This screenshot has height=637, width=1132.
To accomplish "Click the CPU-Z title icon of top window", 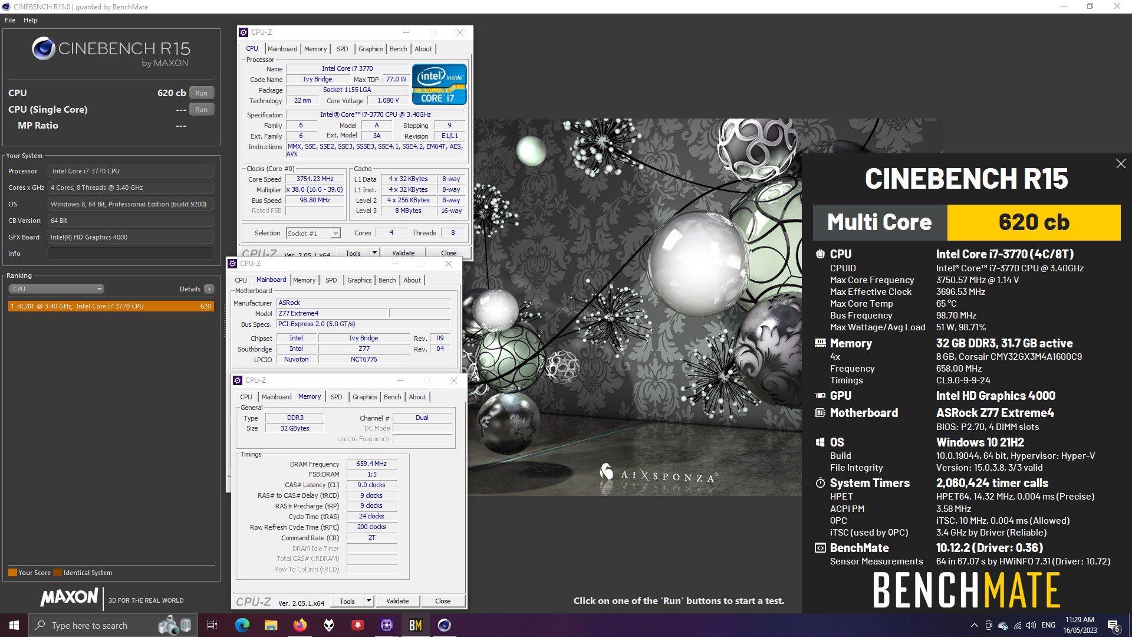I will pos(243,32).
